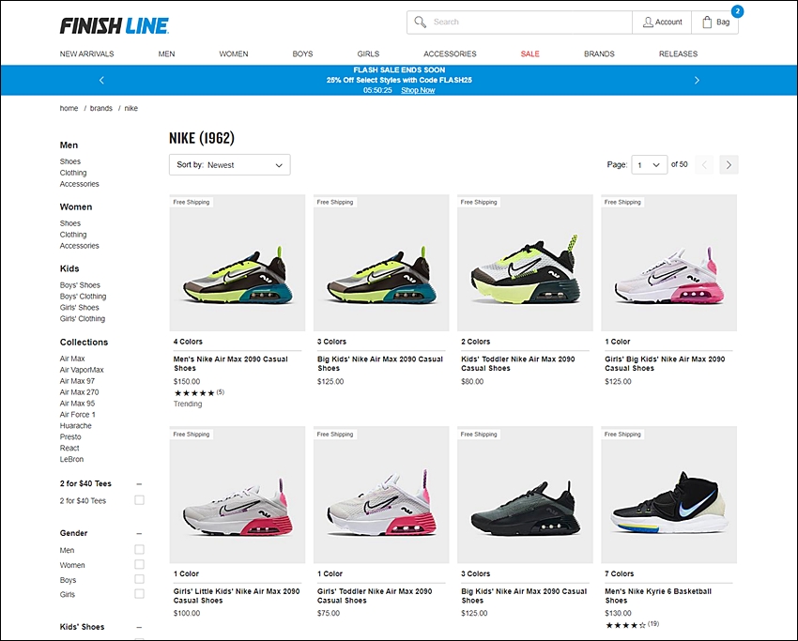This screenshot has width=798, height=641.
Task: Tick the 2 for $40 Tees checkbox
Action: point(139,500)
